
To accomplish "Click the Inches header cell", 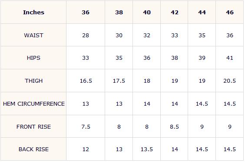I will (x=33, y=12).
